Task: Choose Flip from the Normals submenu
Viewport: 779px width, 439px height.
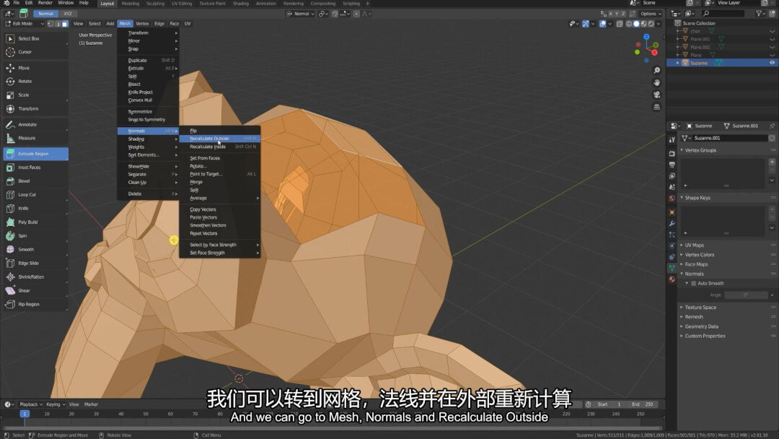Action: [219, 131]
